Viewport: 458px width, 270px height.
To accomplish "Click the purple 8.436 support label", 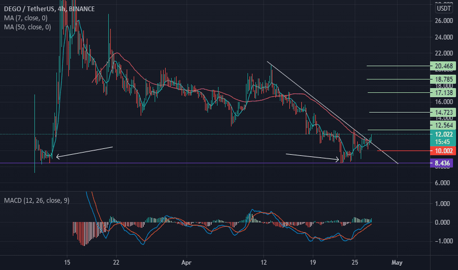I will pos(442,163).
